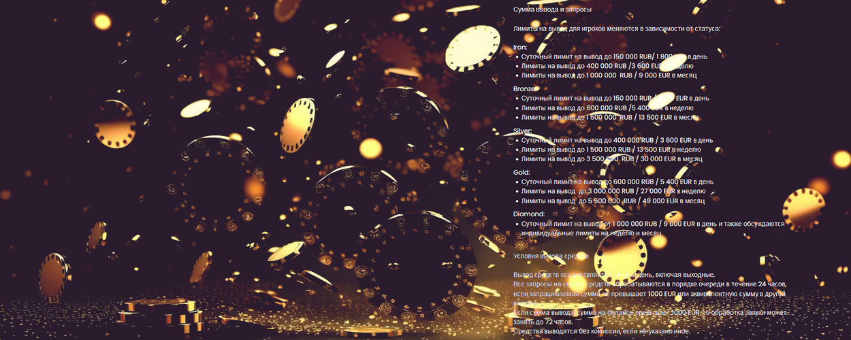Click Gold weekly limit of 3 000 000 RUB

[612, 191]
